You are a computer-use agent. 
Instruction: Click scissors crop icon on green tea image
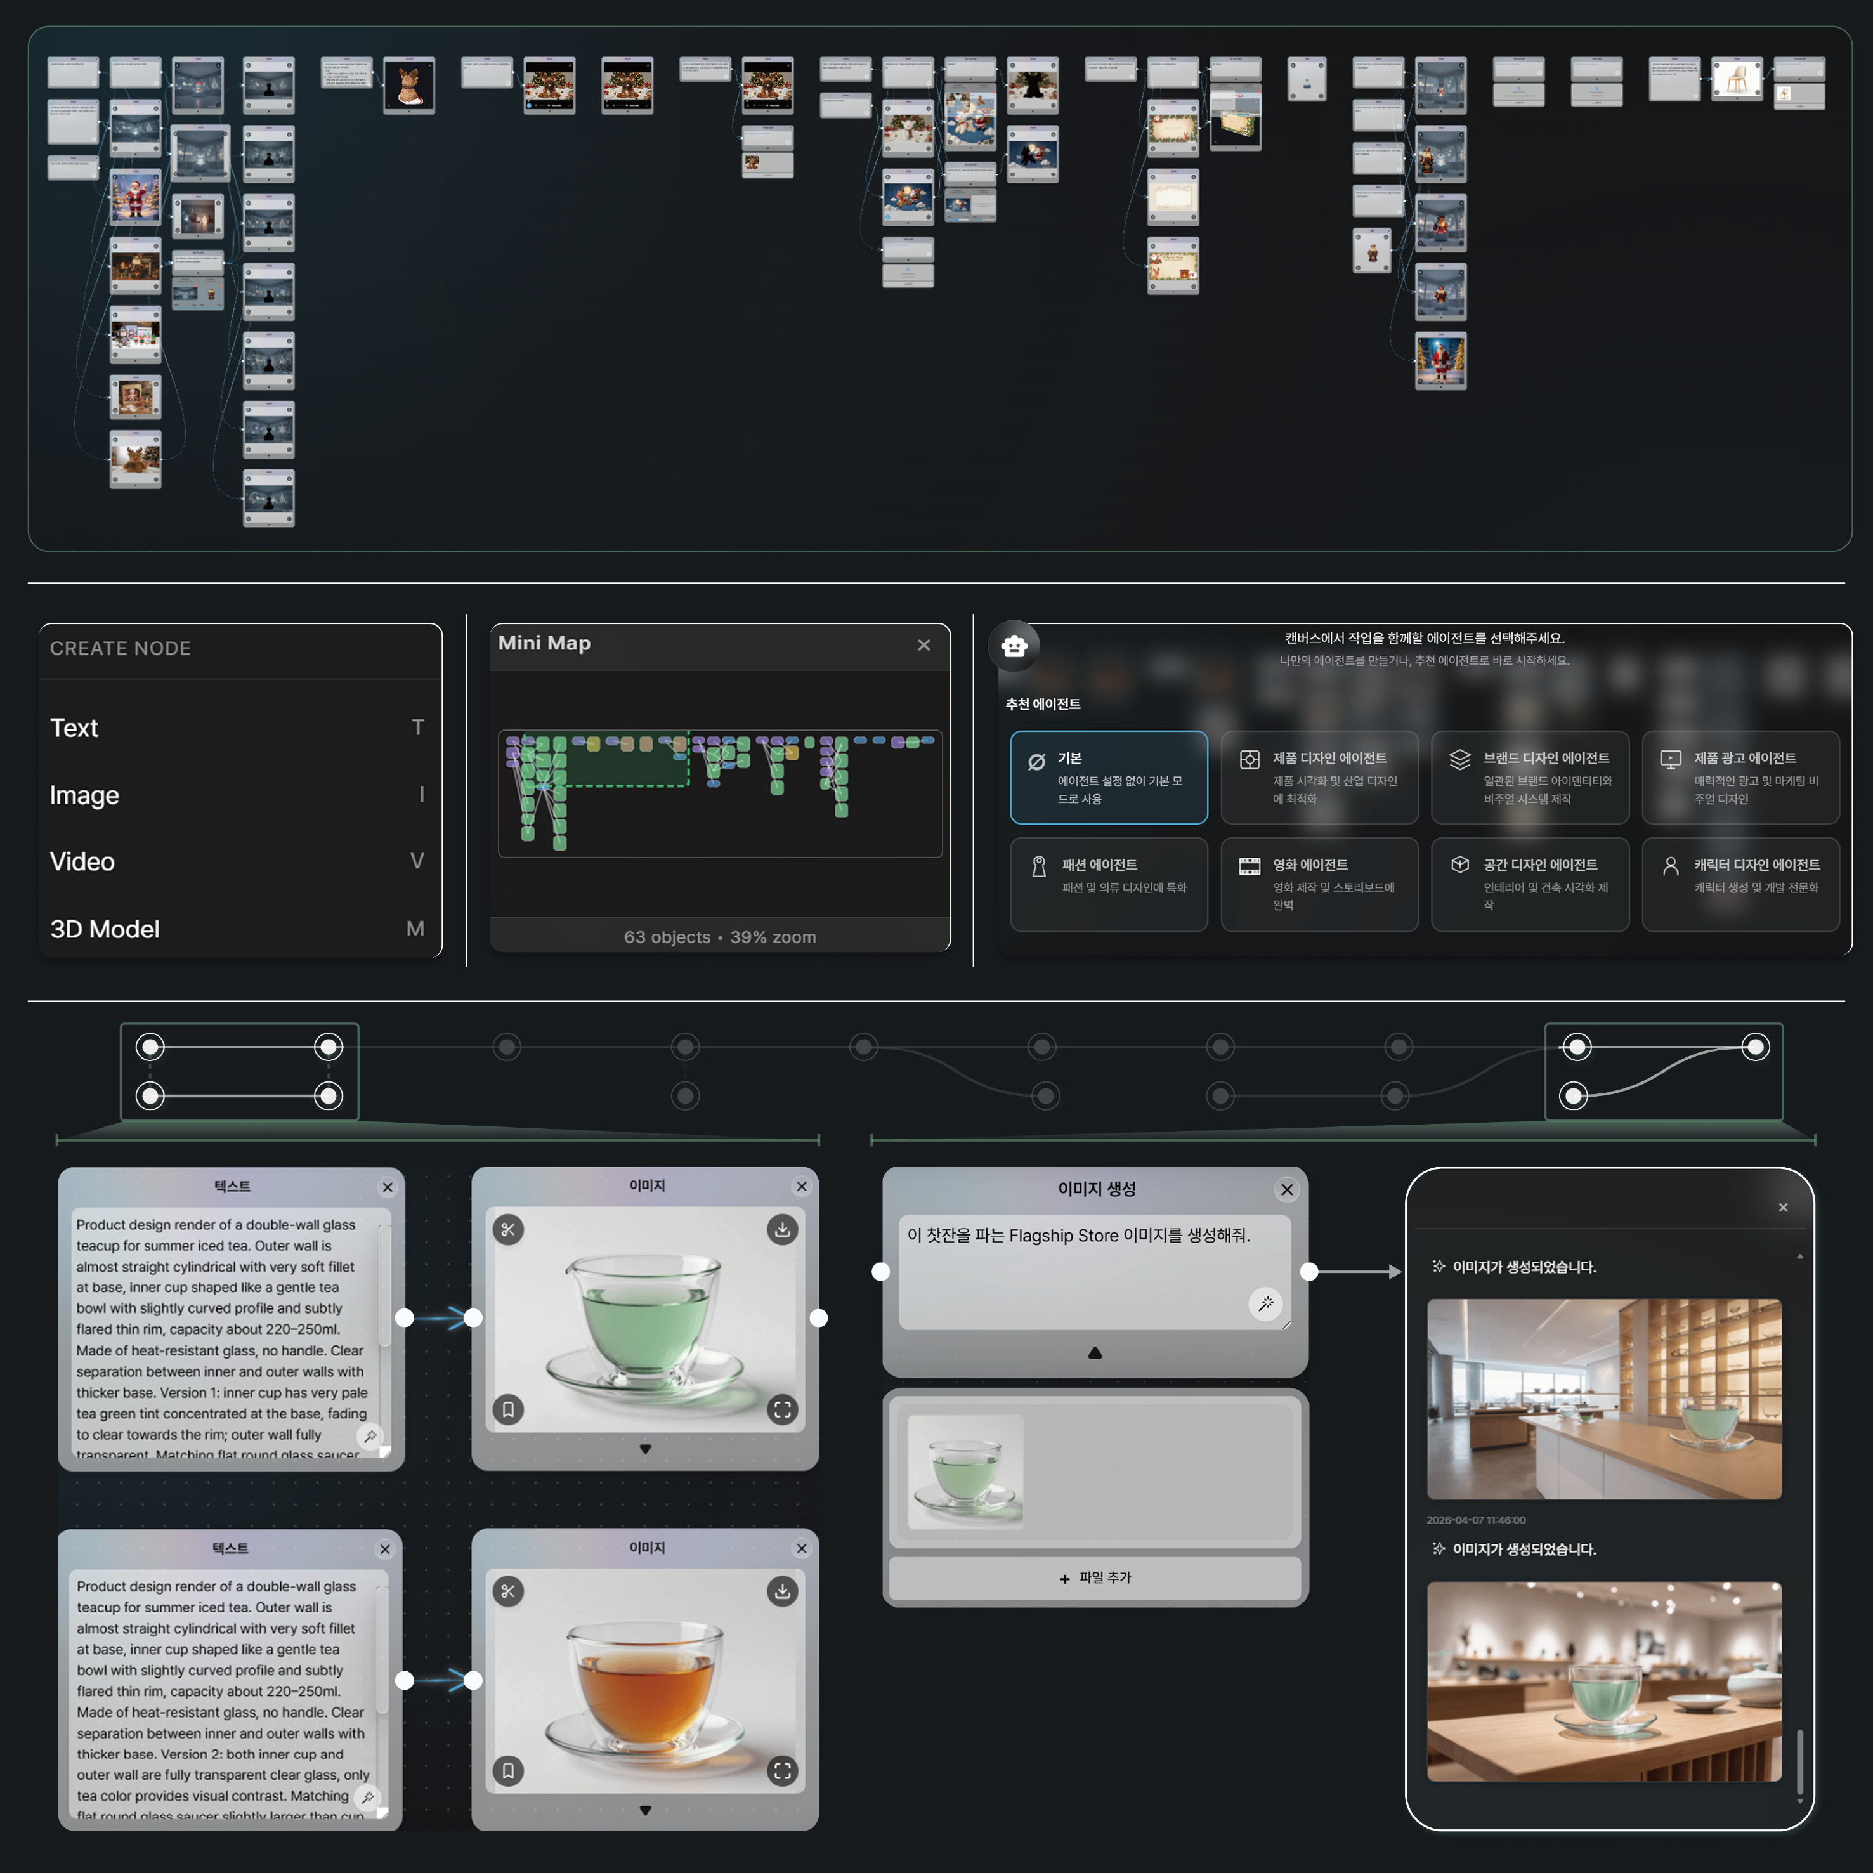(508, 1229)
